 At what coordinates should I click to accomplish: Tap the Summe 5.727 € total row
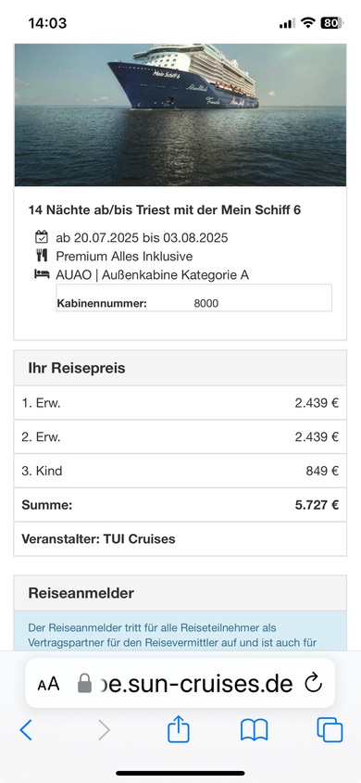pyautogui.click(x=180, y=505)
